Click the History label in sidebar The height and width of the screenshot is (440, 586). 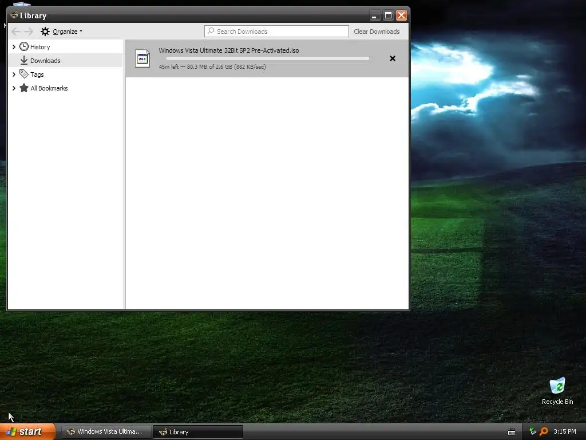(x=40, y=47)
